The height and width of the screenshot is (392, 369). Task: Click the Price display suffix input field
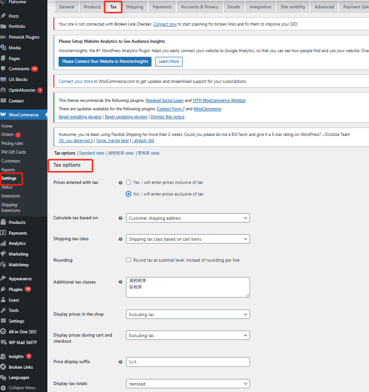[x=188, y=362]
